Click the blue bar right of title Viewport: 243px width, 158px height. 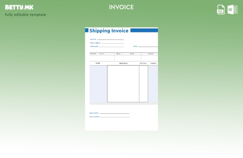pyautogui.click(x=144, y=30)
